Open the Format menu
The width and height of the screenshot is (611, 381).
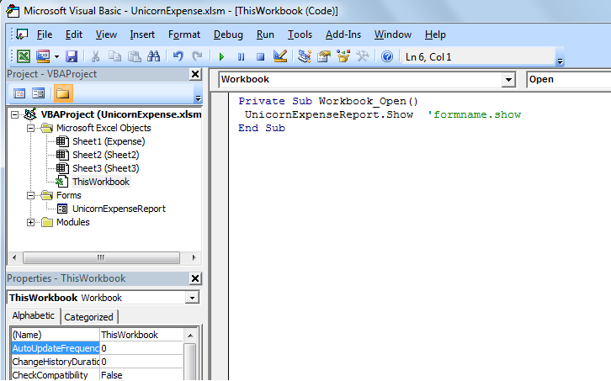tap(184, 34)
